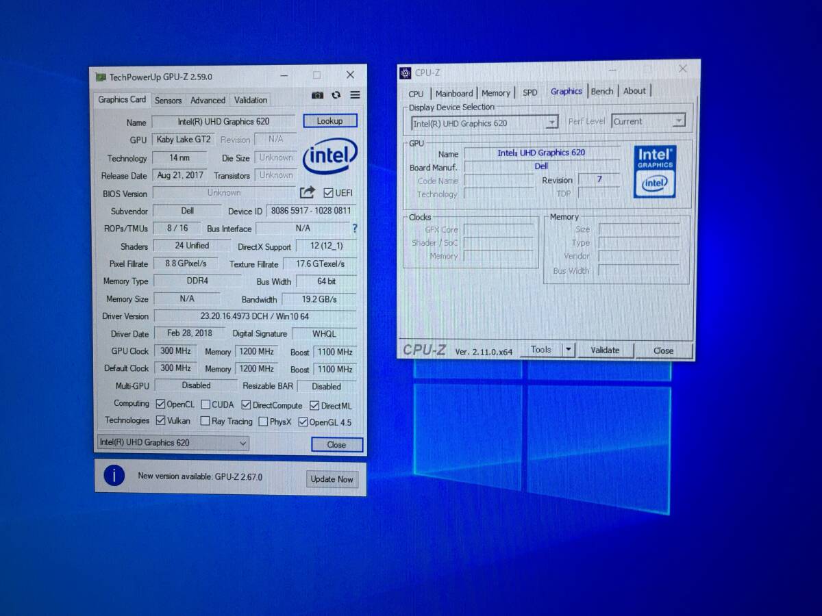The image size is (822, 616).
Task: Click the Device ID value 8086 5917
Action: (x=310, y=211)
